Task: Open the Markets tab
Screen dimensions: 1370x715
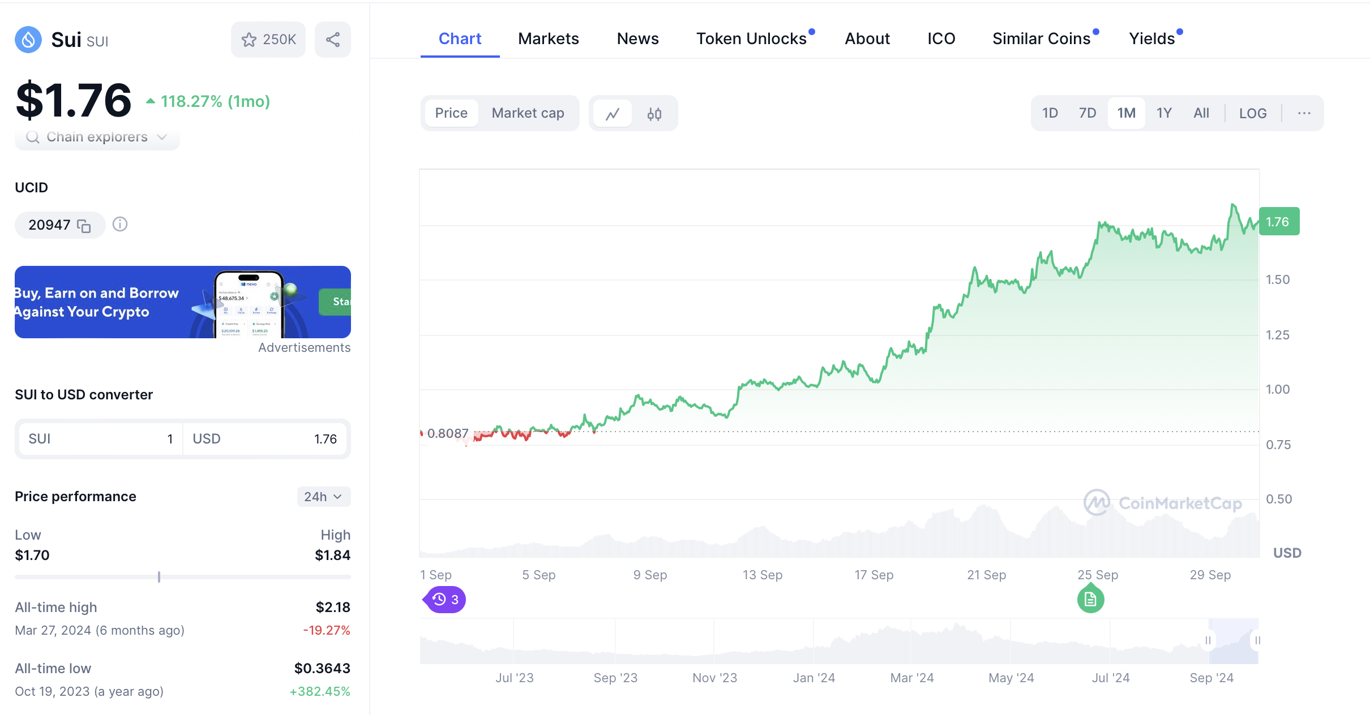Action: coord(548,38)
